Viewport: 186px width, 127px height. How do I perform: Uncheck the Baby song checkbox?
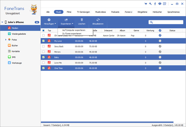(43, 57)
